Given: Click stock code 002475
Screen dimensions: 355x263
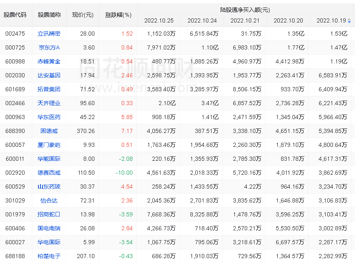Looking at the screenshot, I should click(x=15, y=34).
